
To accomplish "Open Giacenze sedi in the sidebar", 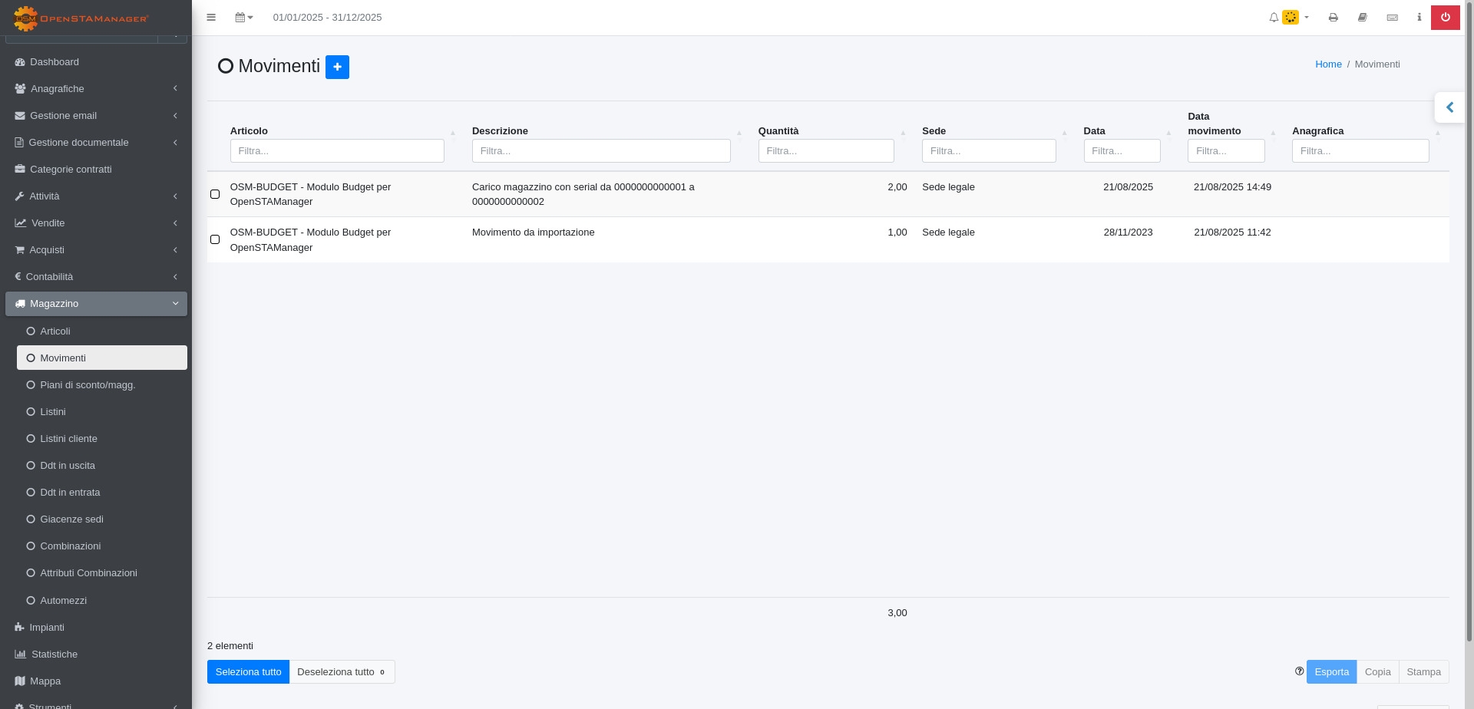I will (x=71, y=519).
